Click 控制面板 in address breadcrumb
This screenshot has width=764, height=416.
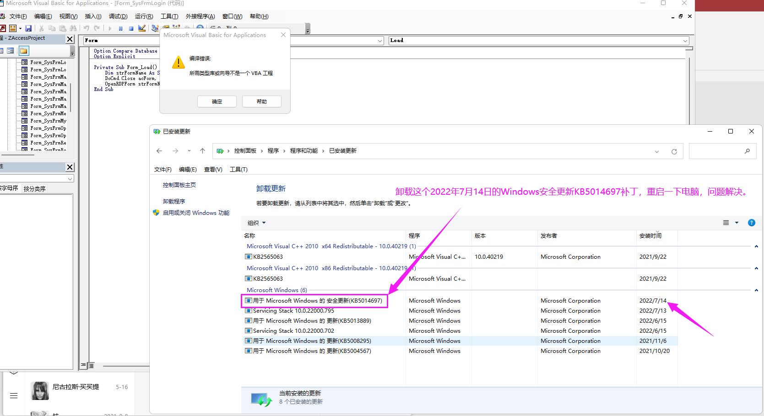pos(245,151)
